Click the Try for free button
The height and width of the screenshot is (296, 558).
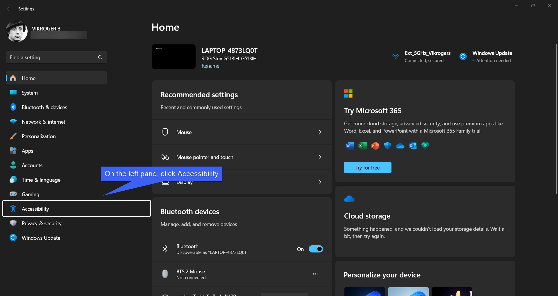click(368, 167)
